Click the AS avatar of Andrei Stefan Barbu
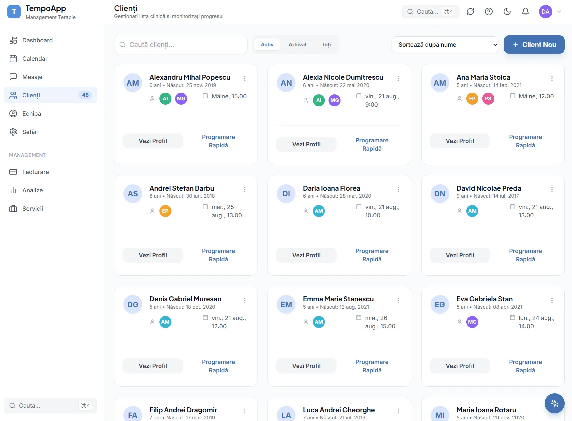The image size is (572, 421). (133, 194)
